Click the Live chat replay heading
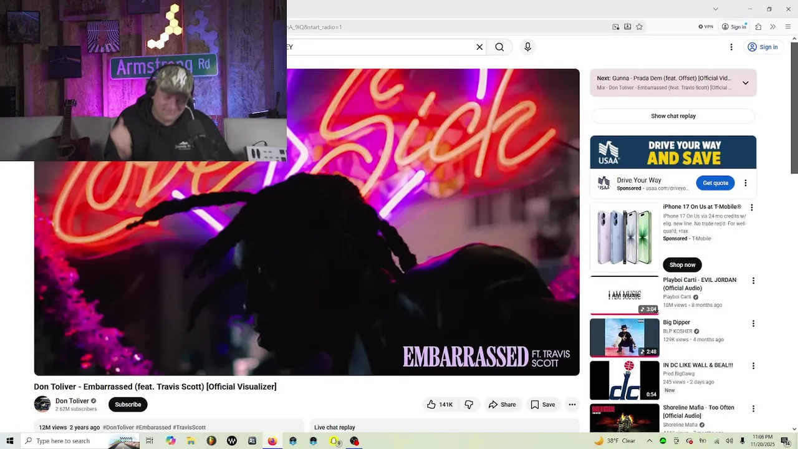 coord(335,428)
